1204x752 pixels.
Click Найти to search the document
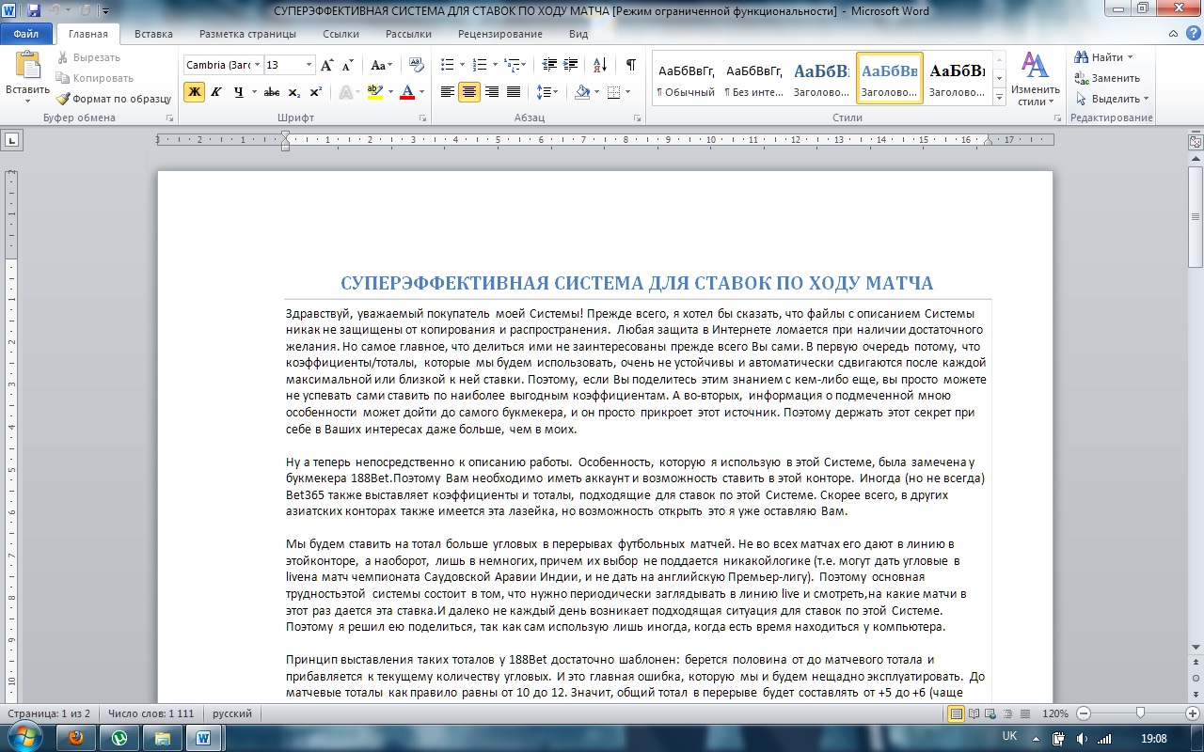point(1104,57)
